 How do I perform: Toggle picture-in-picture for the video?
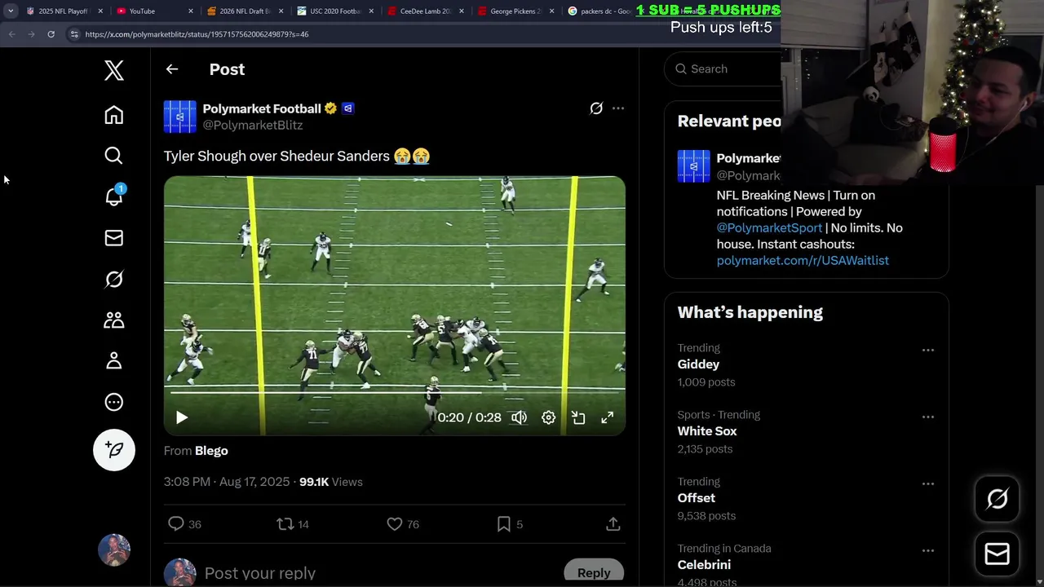pos(578,417)
